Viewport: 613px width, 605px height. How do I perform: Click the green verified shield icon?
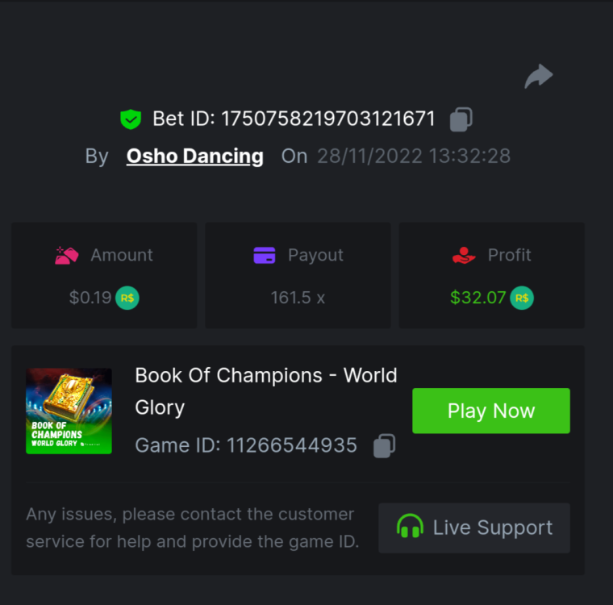pyautogui.click(x=131, y=119)
